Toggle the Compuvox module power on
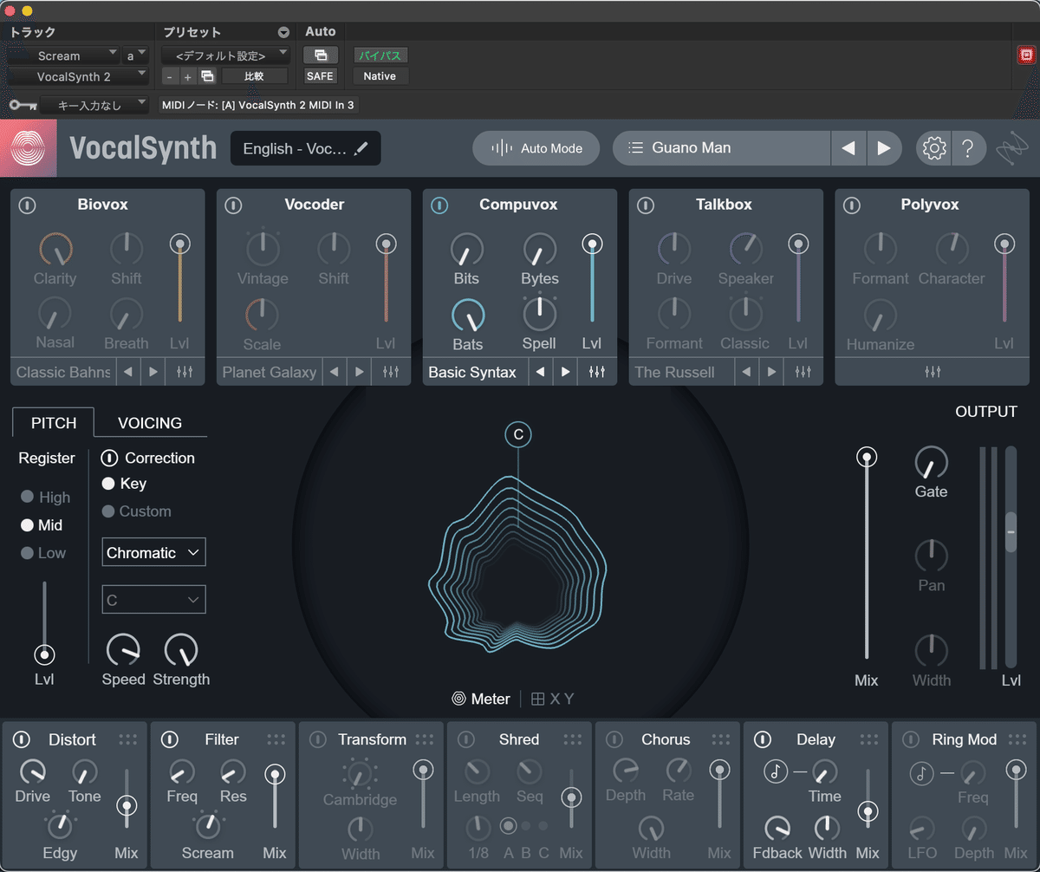This screenshot has height=872, width=1040. point(439,205)
